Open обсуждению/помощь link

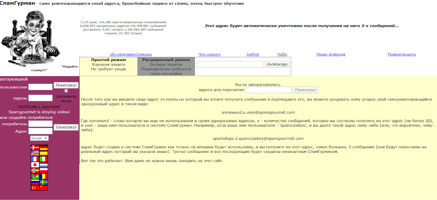coord(131,54)
